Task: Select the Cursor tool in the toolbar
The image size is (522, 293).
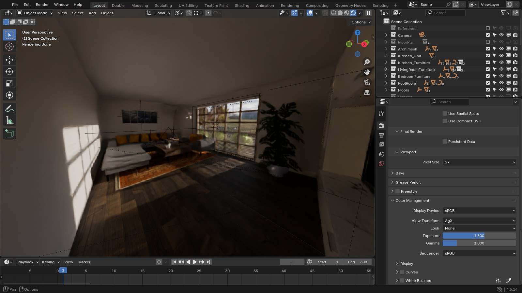Action: pos(9,47)
